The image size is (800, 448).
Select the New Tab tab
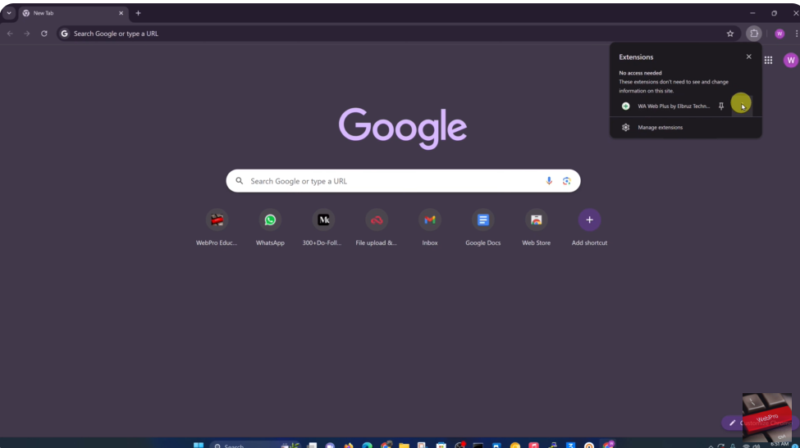tap(74, 13)
